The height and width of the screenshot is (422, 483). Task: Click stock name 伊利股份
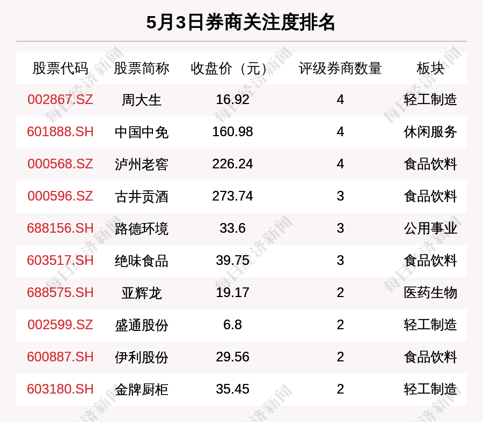(x=141, y=357)
